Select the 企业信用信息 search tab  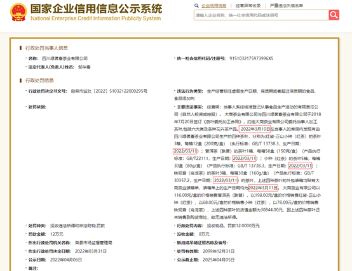[x=213, y=6]
